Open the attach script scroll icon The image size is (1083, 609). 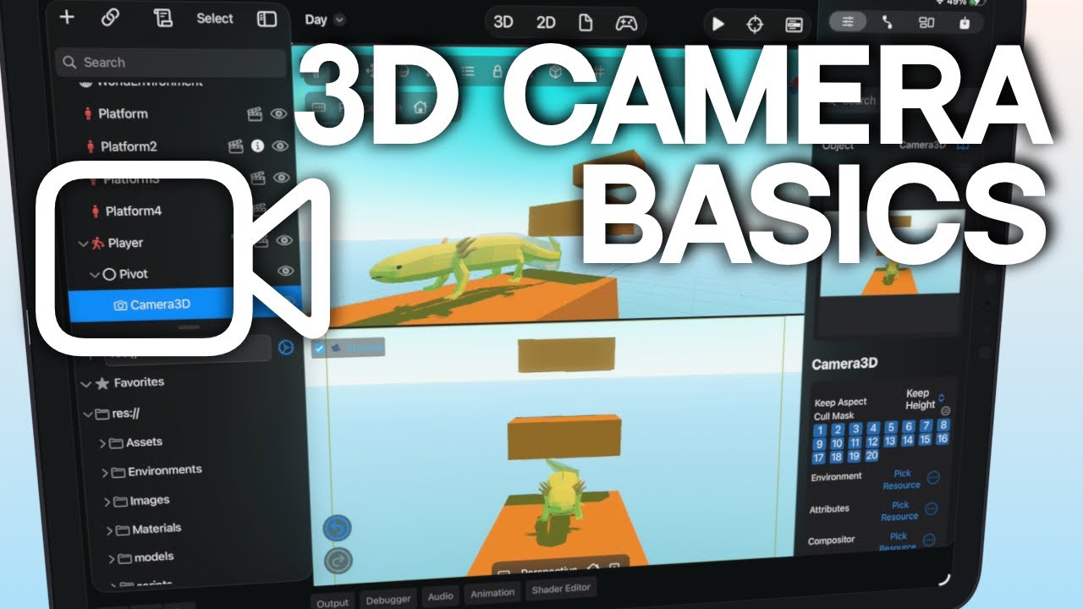tap(162, 18)
